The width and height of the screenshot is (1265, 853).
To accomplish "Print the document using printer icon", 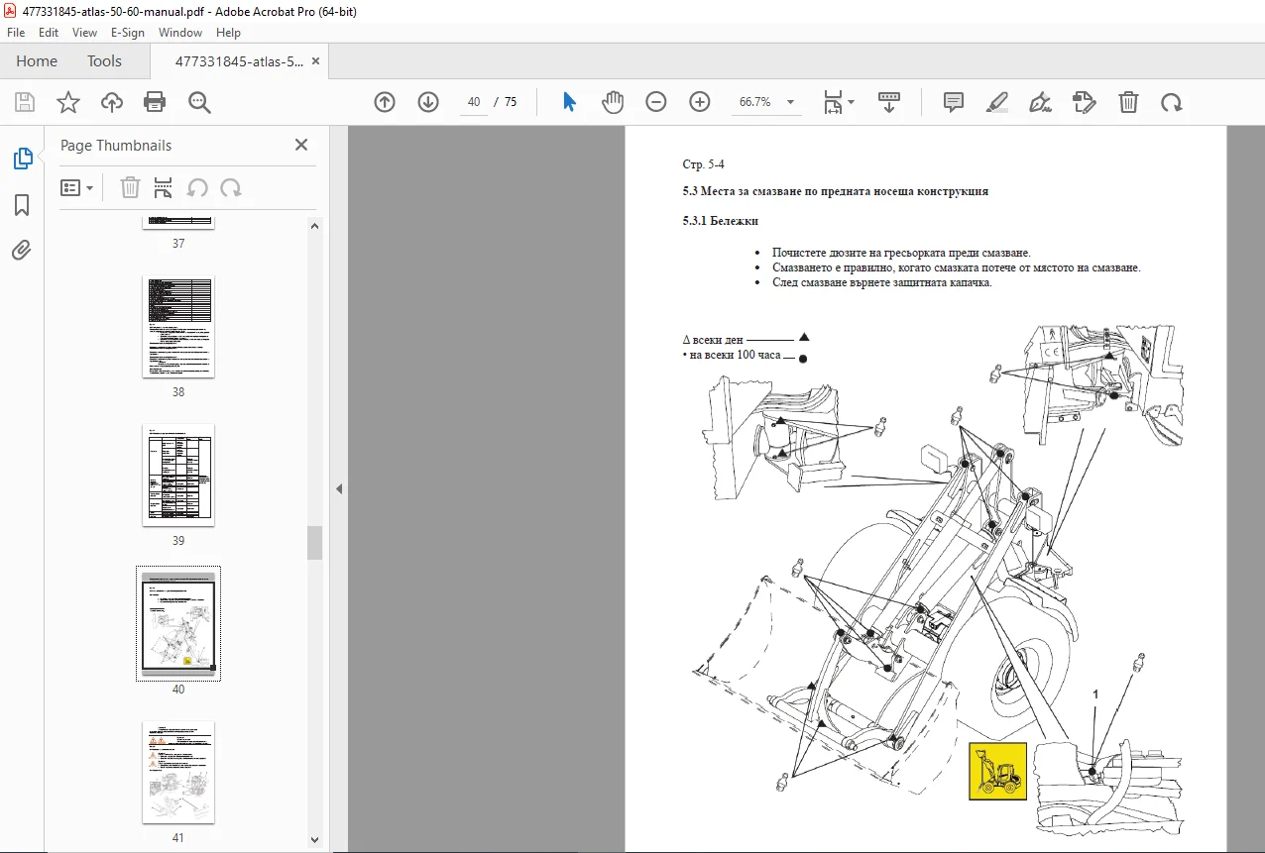I will click(155, 102).
